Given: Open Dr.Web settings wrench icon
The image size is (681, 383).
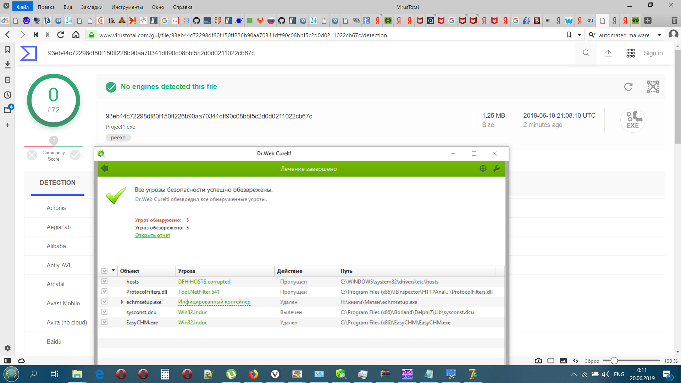Looking at the screenshot, I should click(497, 168).
